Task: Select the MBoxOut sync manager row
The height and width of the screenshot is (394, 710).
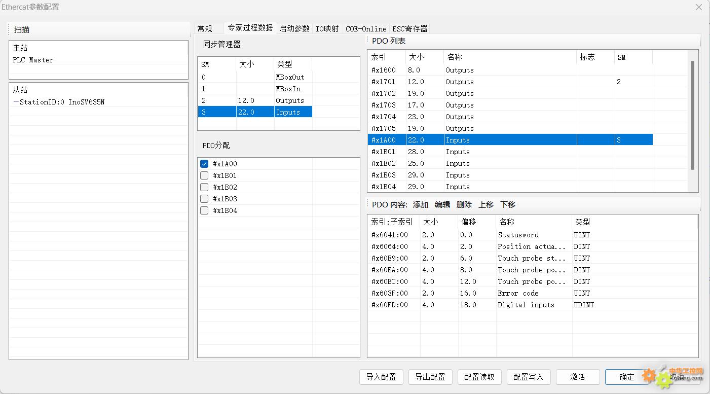Action: (x=255, y=77)
